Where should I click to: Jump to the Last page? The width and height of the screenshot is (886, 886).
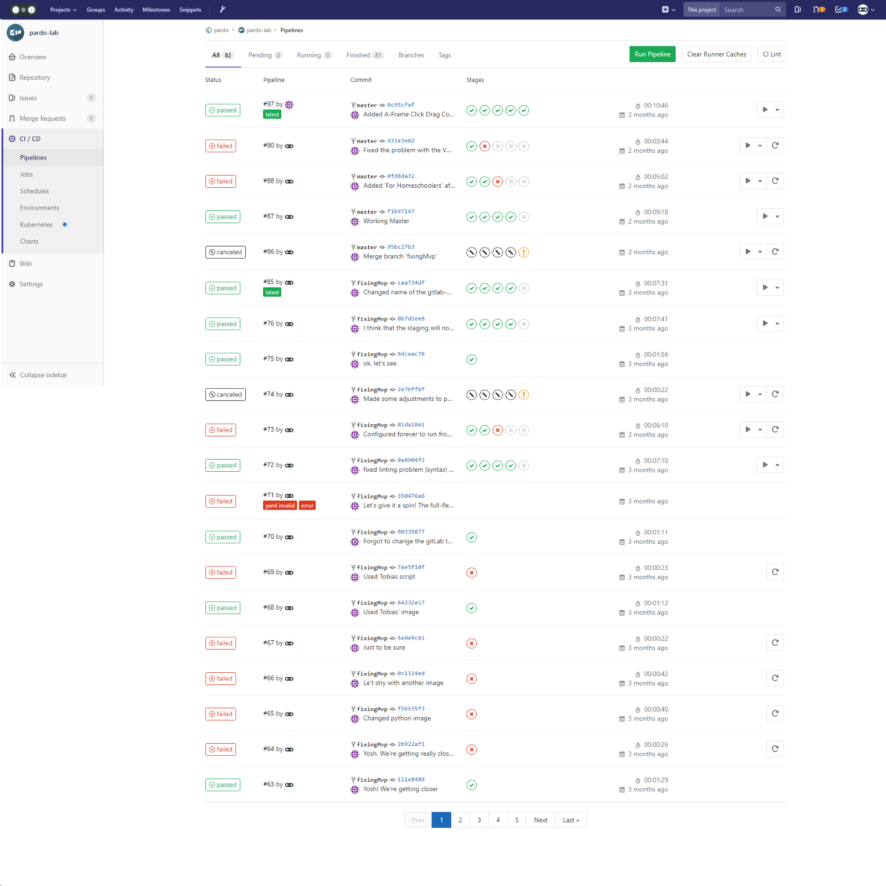pyautogui.click(x=571, y=820)
